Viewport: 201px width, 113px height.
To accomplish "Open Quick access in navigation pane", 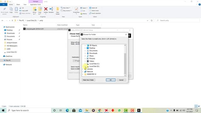I will click(10, 27).
